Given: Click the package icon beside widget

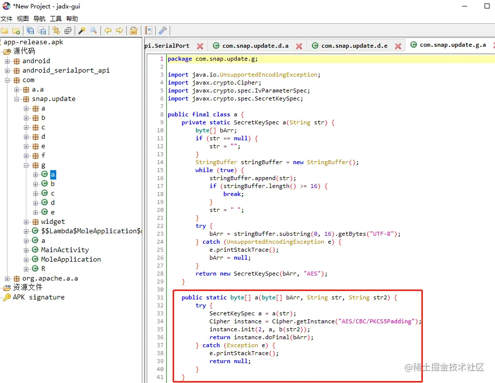Looking at the screenshot, I should coord(36,222).
